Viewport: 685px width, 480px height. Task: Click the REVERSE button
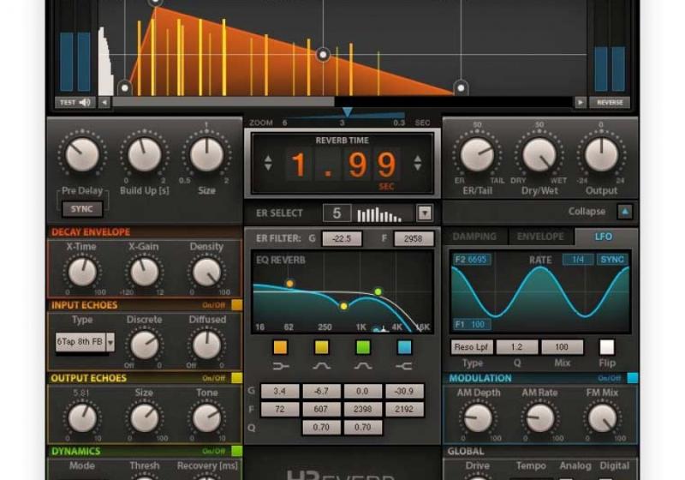click(x=610, y=103)
